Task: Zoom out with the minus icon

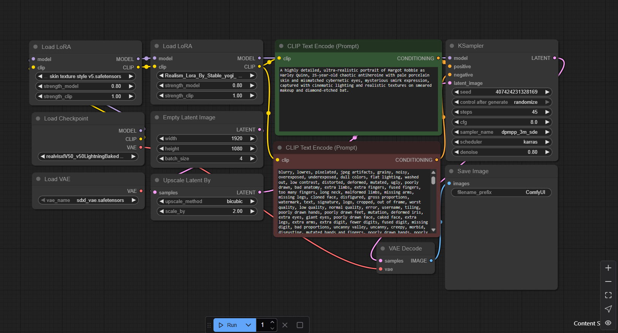Action: click(x=608, y=281)
